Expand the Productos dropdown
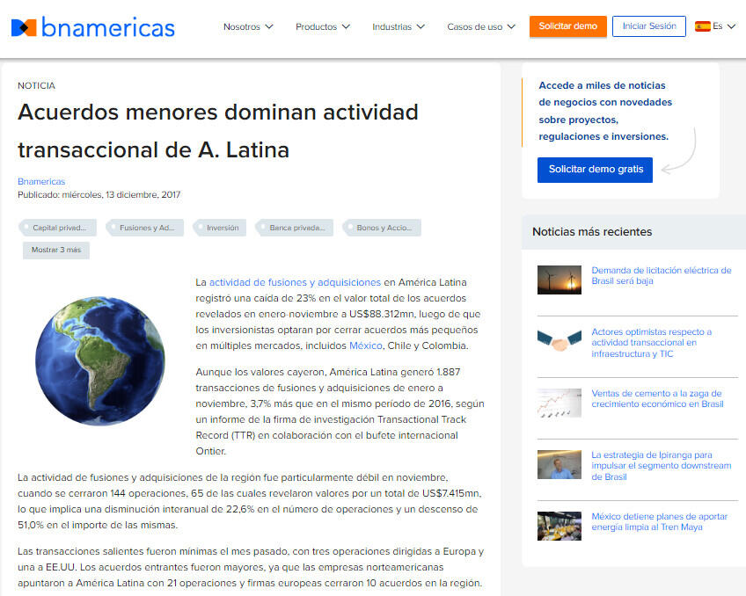This screenshot has height=596, width=746. tap(322, 26)
